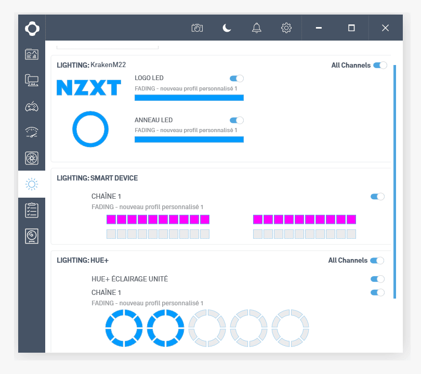Switch to night mode moon icon
The width and height of the screenshot is (421, 374).
pyautogui.click(x=227, y=28)
